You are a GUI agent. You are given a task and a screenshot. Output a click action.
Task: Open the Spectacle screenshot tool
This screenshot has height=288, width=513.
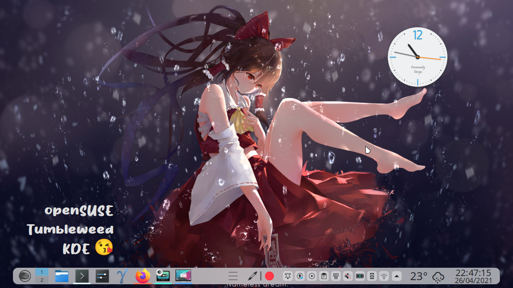(x=183, y=276)
